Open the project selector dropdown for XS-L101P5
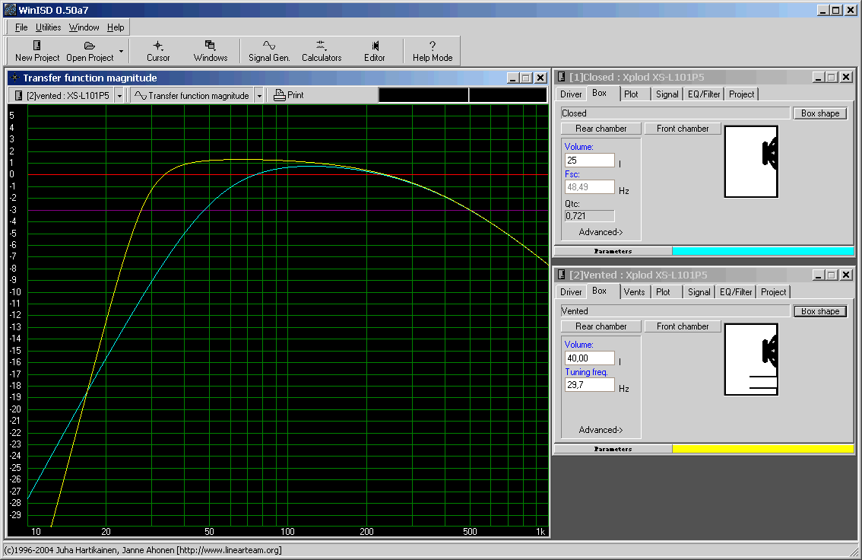 [x=119, y=96]
